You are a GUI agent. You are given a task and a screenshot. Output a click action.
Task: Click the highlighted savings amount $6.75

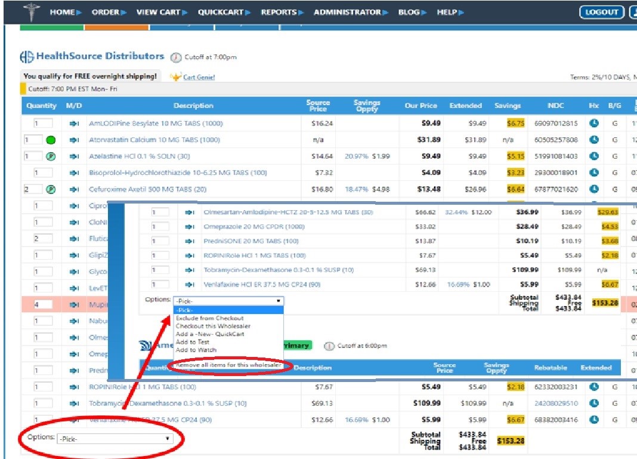(x=515, y=123)
